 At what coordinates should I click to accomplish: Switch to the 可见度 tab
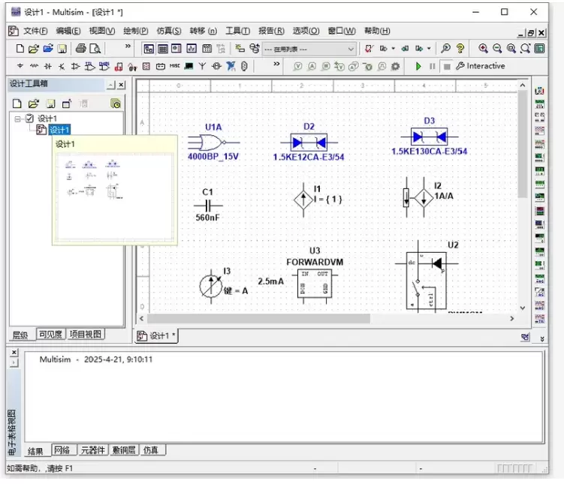[51, 334]
